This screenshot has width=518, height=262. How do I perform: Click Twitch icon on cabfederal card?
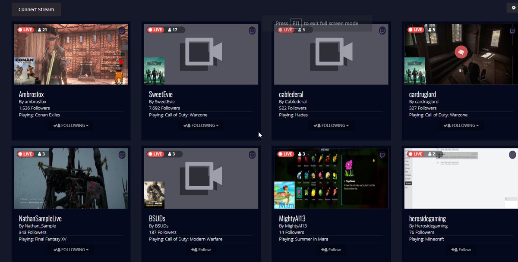coord(382,31)
